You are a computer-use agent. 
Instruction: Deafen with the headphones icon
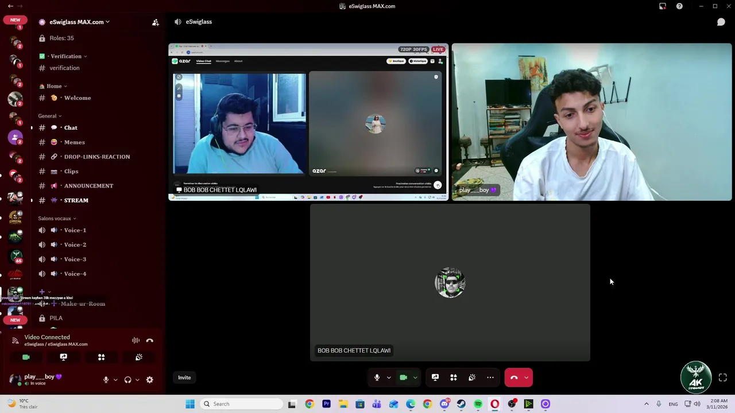tap(127, 380)
